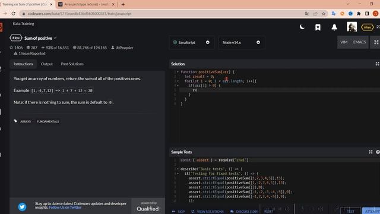The height and width of the screenshot is (214, 380).
Task: Click the 8 kyu badge beside kata title
Action: pyautogui.click(x=16, y=38)
